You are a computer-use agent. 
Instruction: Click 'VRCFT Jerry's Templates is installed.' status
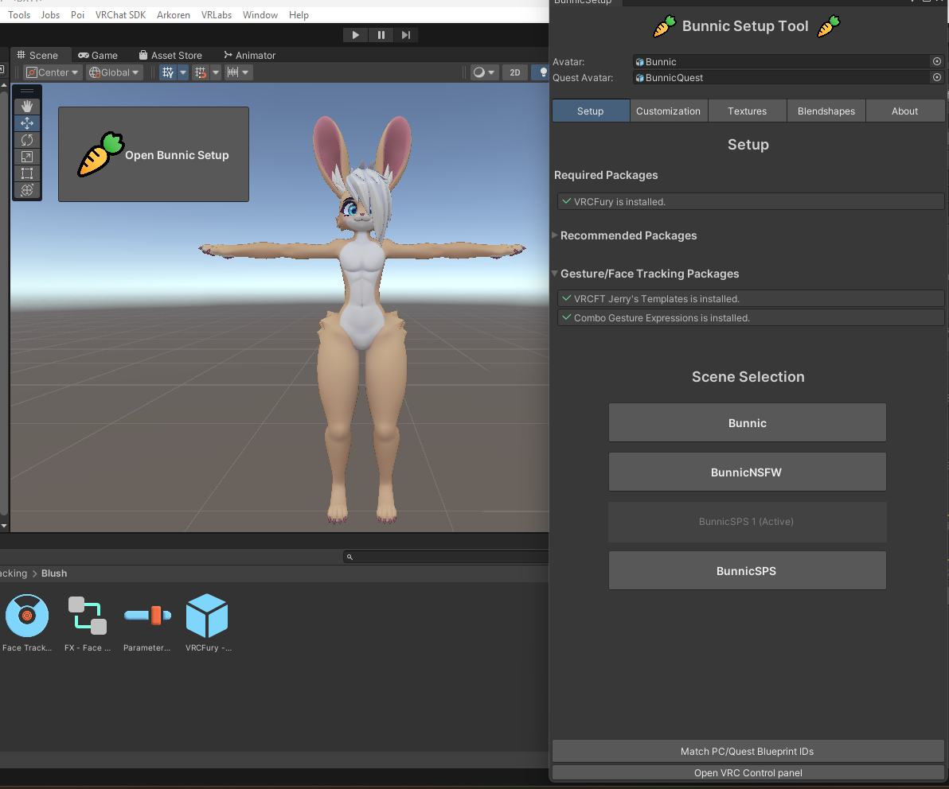click(751, 299)
